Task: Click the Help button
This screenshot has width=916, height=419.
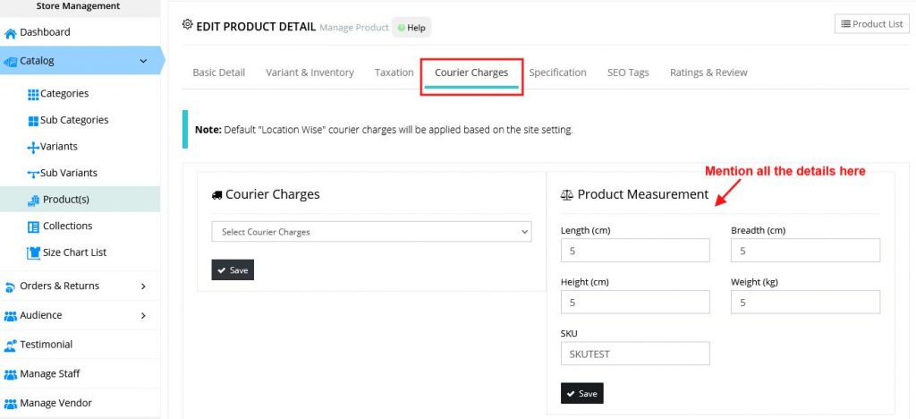Action: [411, 28]
